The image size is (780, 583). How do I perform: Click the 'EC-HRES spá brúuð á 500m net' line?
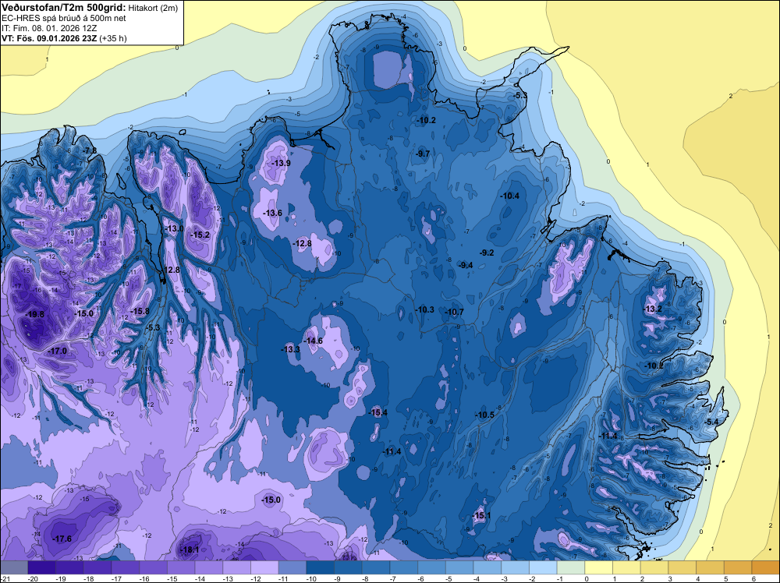tap(64, 18)
